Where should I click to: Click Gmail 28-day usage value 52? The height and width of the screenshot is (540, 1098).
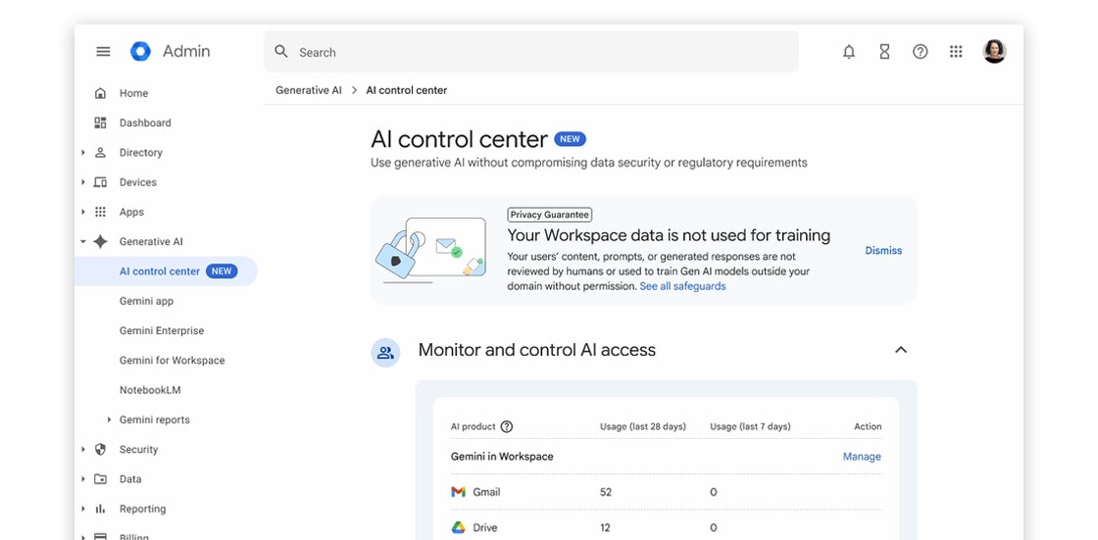pos(606,492)
